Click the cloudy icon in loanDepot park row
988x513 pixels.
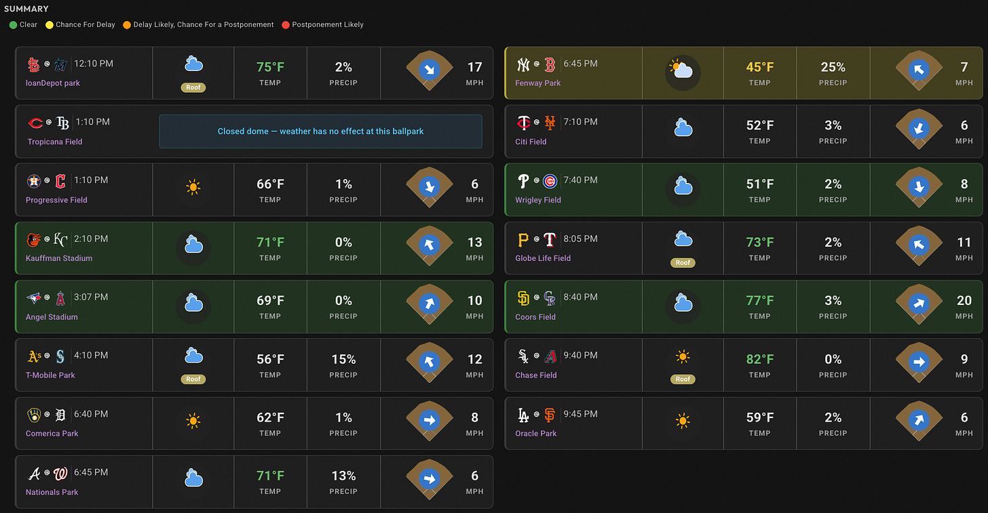click(x=193, y=64)
